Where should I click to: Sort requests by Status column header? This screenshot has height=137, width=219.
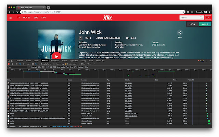click(70, 80)
